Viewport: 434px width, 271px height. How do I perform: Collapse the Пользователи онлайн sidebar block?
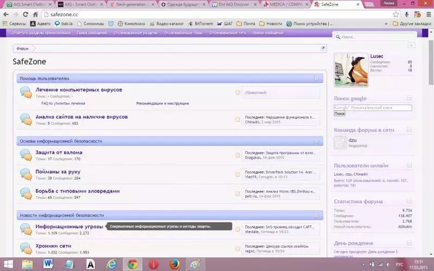(x=410, y=165)
